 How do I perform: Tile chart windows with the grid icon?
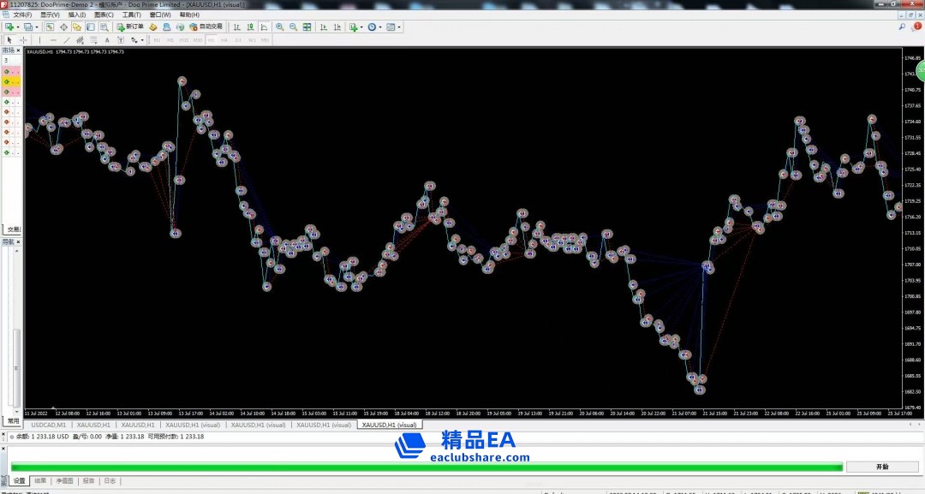(x=307, y=27)
